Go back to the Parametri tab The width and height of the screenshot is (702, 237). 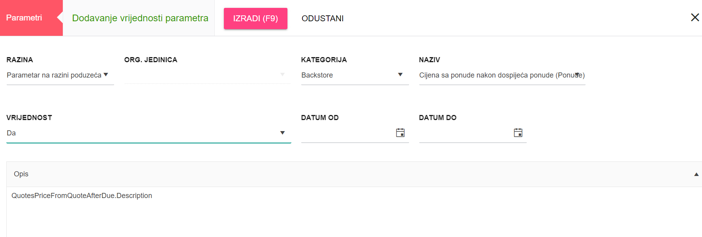click(24, 18)
